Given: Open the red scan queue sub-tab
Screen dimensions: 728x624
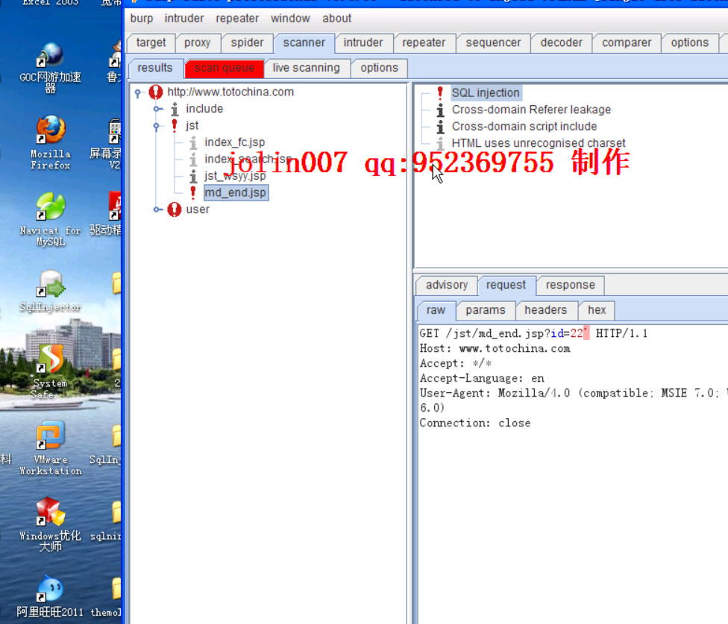Looking at the screenshot, I should pos(225,68).
